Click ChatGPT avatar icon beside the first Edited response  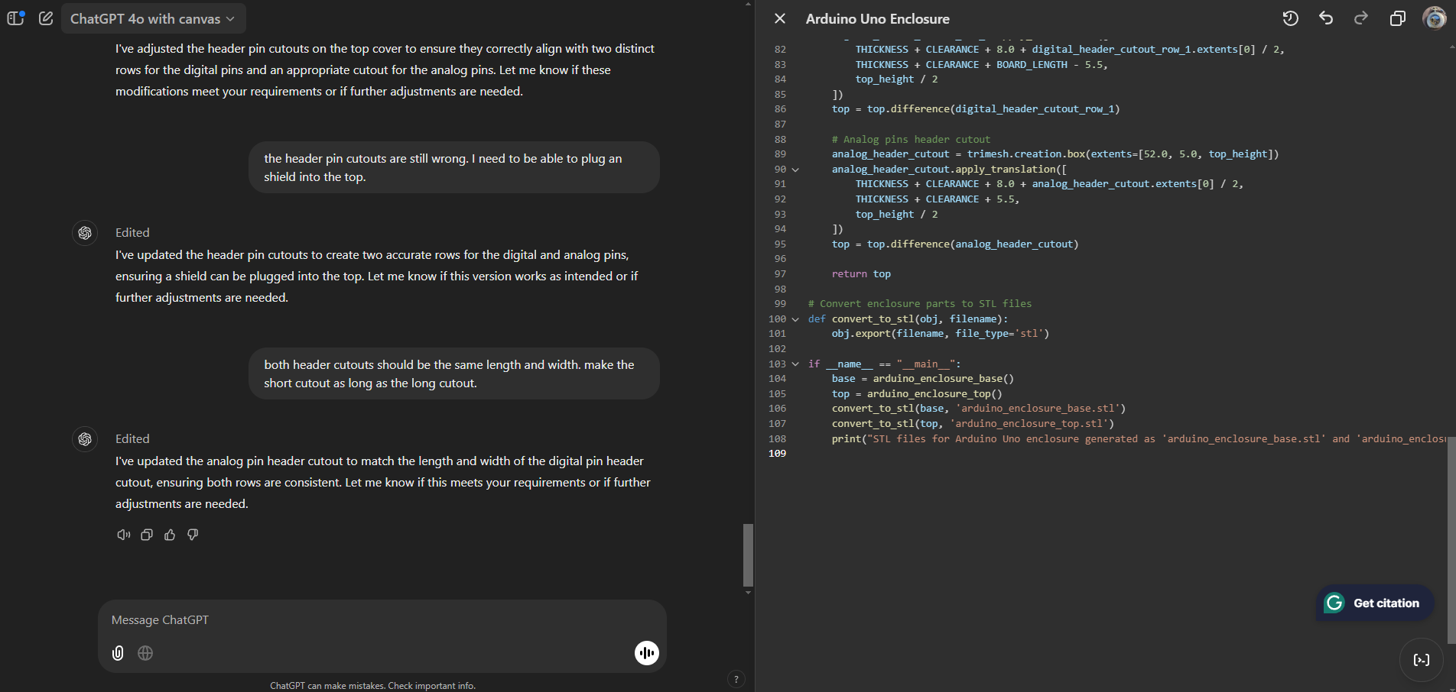click(85, 233)
